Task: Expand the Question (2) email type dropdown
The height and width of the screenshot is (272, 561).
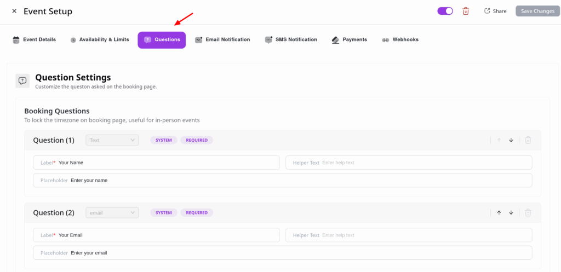Action: (112, 212)
